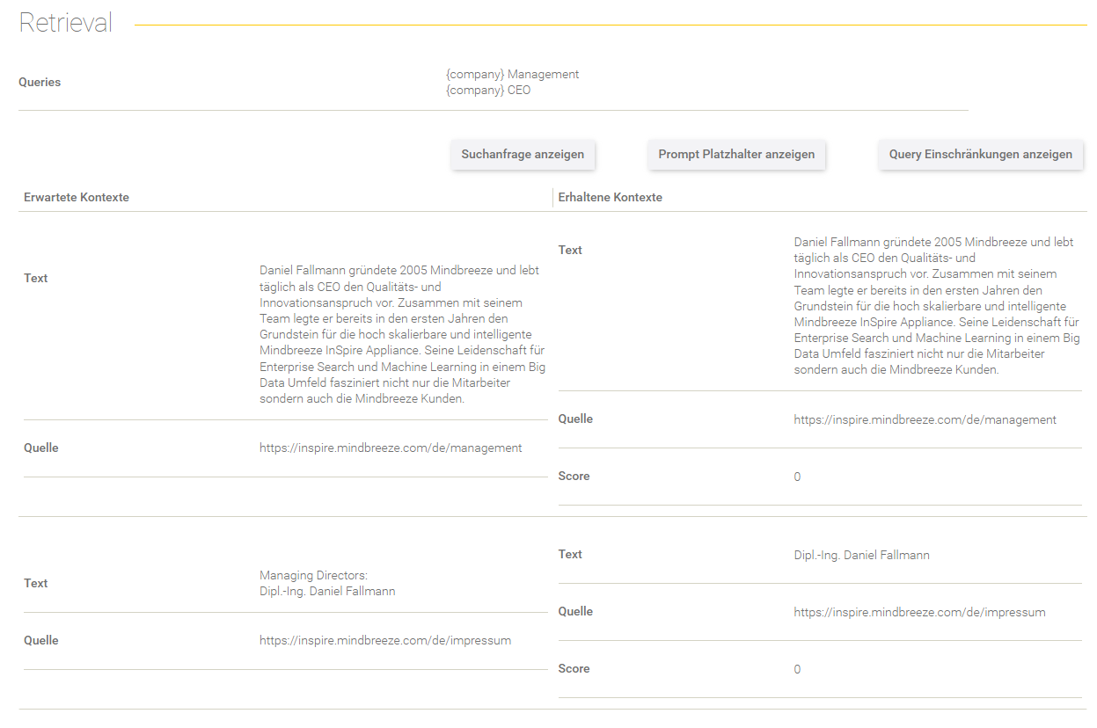This screenshot has height=728, width=1097.
Task: Click the "Managing Directors:" expected text
Action: click(x=313, y=576)
